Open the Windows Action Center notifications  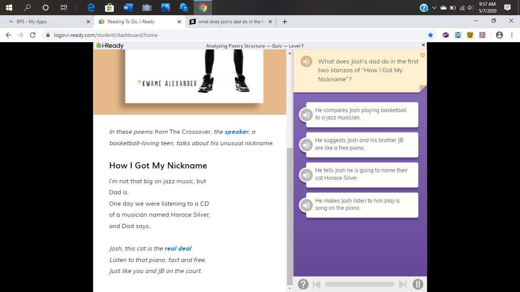click(x=507, y=8)
